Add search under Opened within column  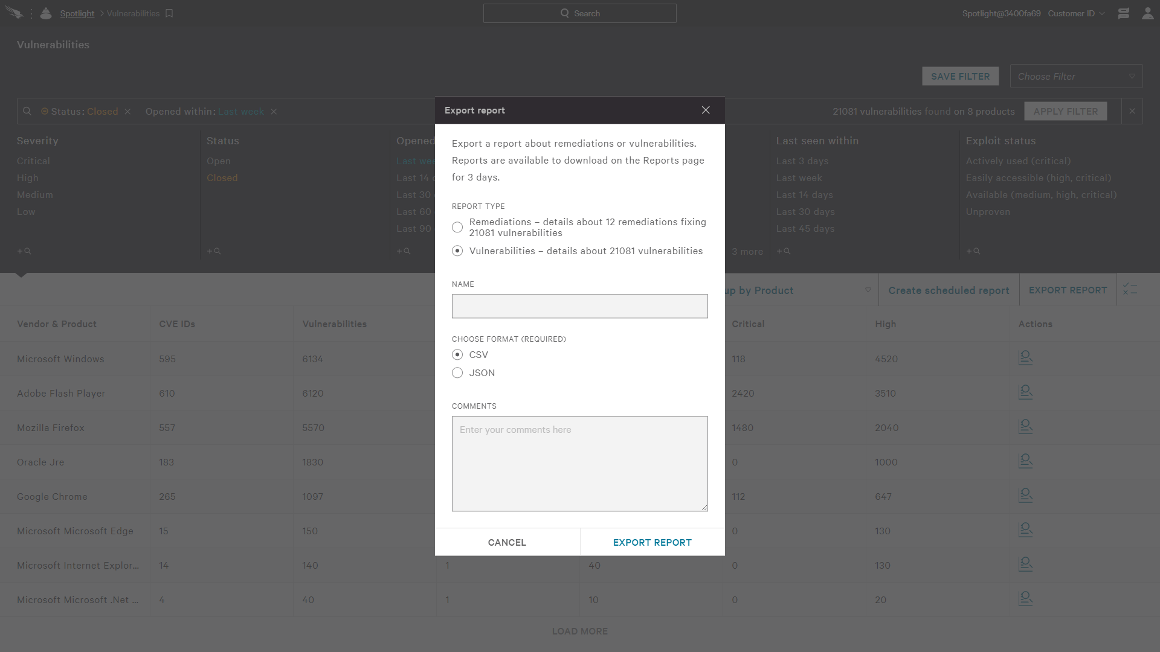(x=404, y=251)
